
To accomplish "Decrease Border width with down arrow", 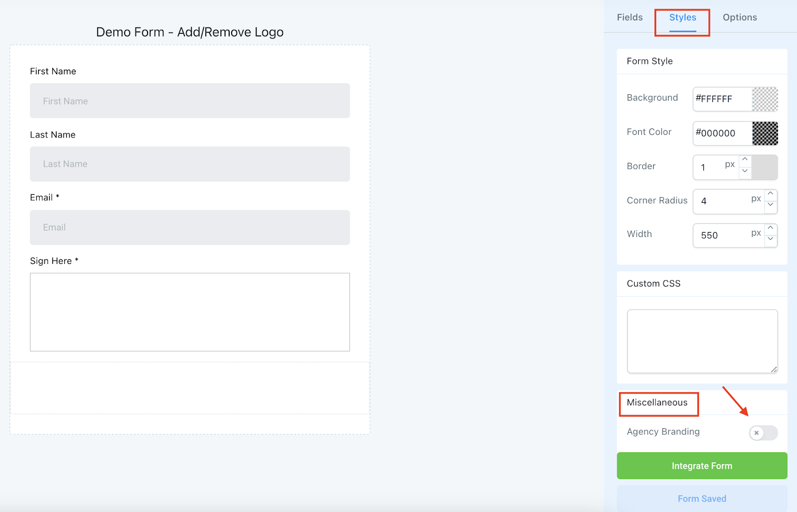I will tap(745, 171).
